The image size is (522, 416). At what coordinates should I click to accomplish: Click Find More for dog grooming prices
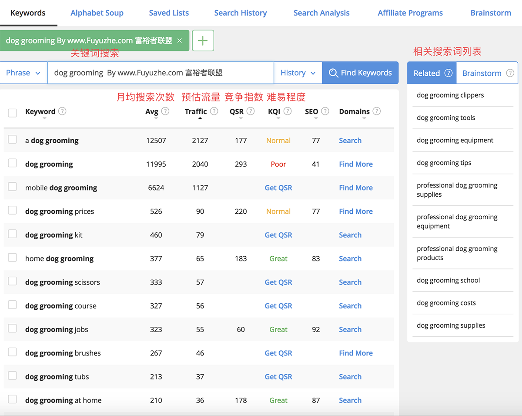tap(356, 211)
